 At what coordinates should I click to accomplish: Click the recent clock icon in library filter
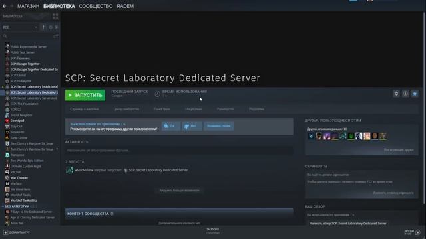pyautogui.click(x=51, y=27)
